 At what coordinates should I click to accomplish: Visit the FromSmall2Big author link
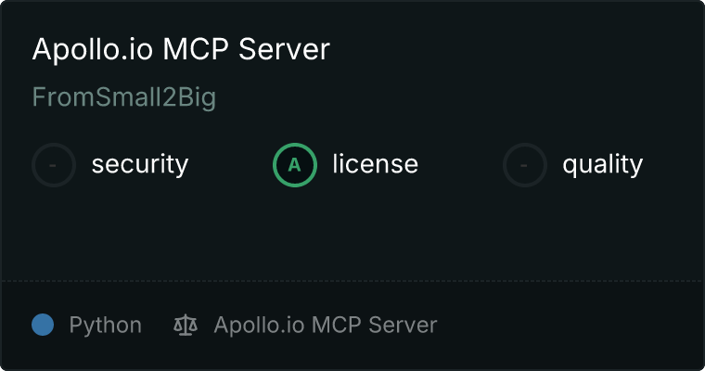pos(124,97)
